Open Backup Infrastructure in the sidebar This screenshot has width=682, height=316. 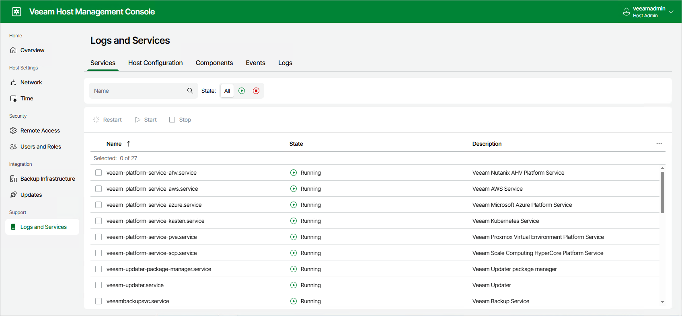[x=42, y=179]
